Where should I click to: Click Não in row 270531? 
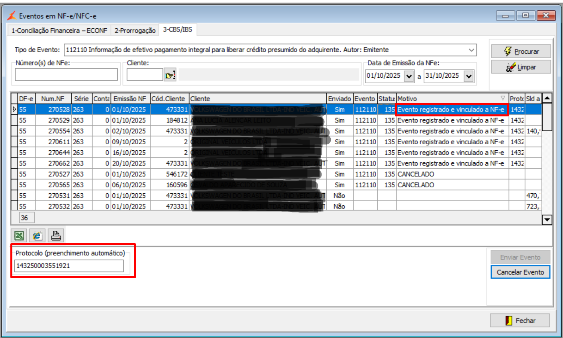(x=339, y=195)
